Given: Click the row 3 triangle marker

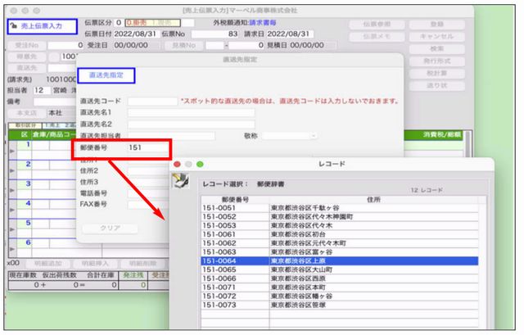Looking at the screenshot, I should click(11, 189).
